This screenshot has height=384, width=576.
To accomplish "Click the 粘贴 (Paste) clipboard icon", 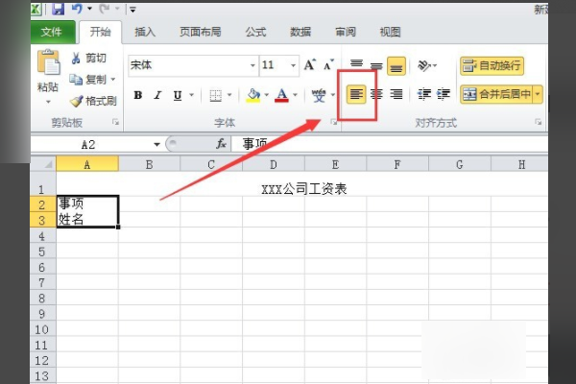I will click(x=49, y=62).
